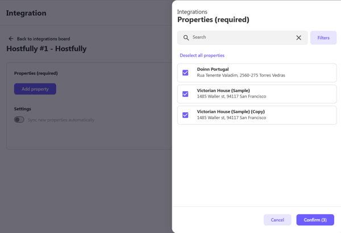Viewport: 341px width, 233px height.
Task: Click the Hostfully #1 - Hostfully title
Action: 47,49
